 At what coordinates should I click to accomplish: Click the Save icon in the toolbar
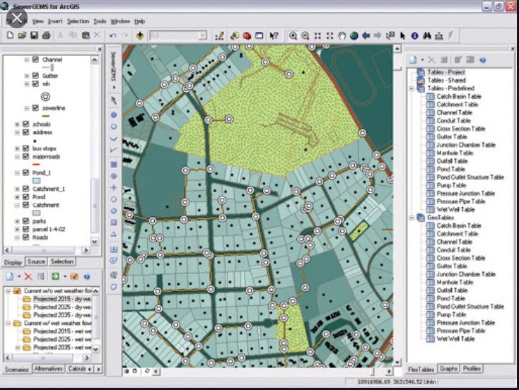[34, 35]
